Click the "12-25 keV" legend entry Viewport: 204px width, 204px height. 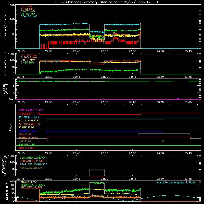pyautogui.click(x=28, y=11)
